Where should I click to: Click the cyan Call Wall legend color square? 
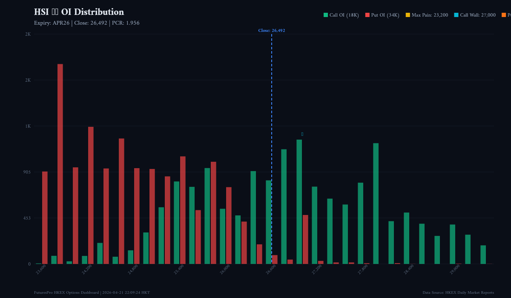tap(456, 15)
